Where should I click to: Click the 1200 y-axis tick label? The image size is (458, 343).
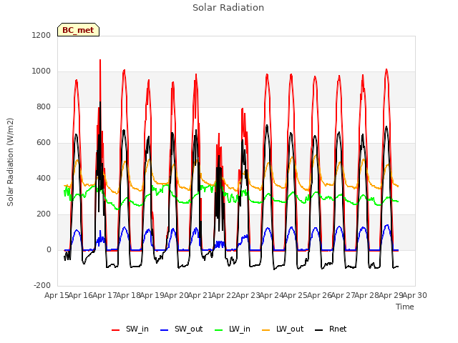pyautogui.click(x=42, y=35)
